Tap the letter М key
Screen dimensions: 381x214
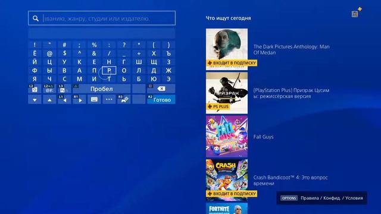pos(79,79)
